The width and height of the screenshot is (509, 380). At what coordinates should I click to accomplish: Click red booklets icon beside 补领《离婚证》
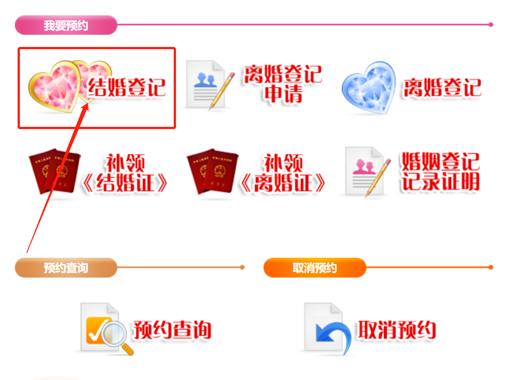[212, 171]
